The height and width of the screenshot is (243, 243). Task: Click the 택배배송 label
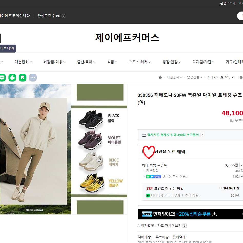tap(144, 237)
